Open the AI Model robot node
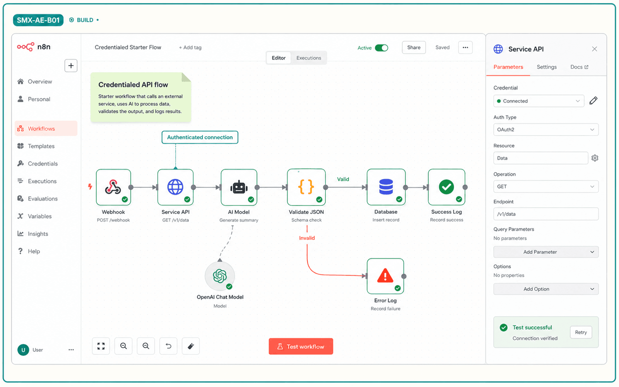Image resolution: width=619 pixels, height=387 pixels. 239,187
